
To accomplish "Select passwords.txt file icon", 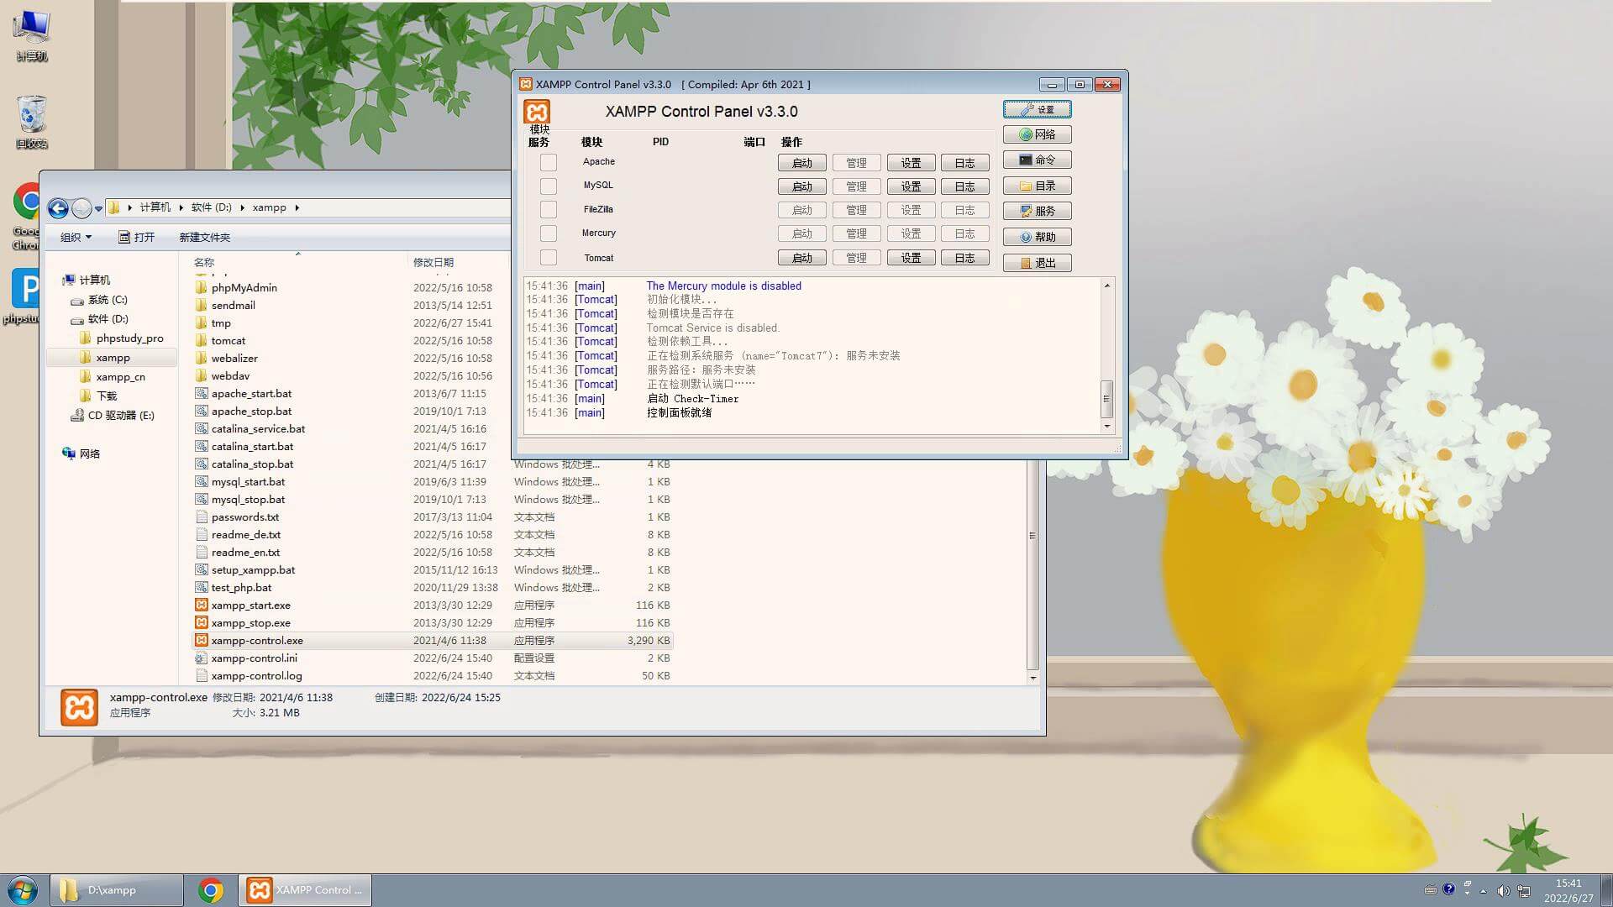I will tap(202, 516).
